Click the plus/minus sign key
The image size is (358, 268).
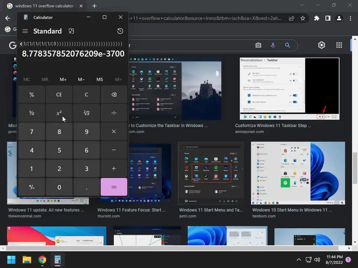point(32,187)
